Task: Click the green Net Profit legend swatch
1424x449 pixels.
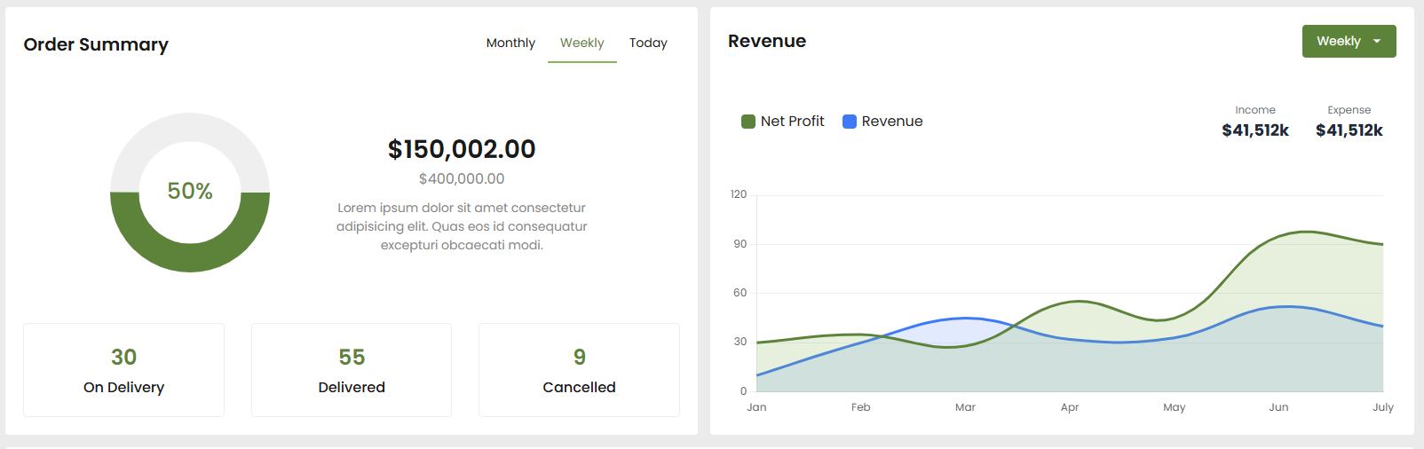Action: coord(748,122)
